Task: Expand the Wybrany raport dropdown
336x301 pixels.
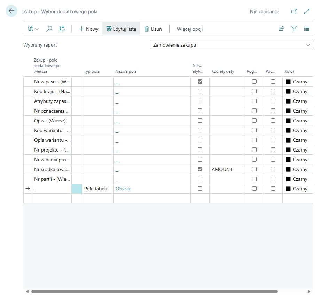Action: [308, 45]
